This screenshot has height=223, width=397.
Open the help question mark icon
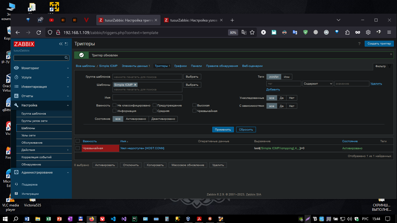[359, 44]
